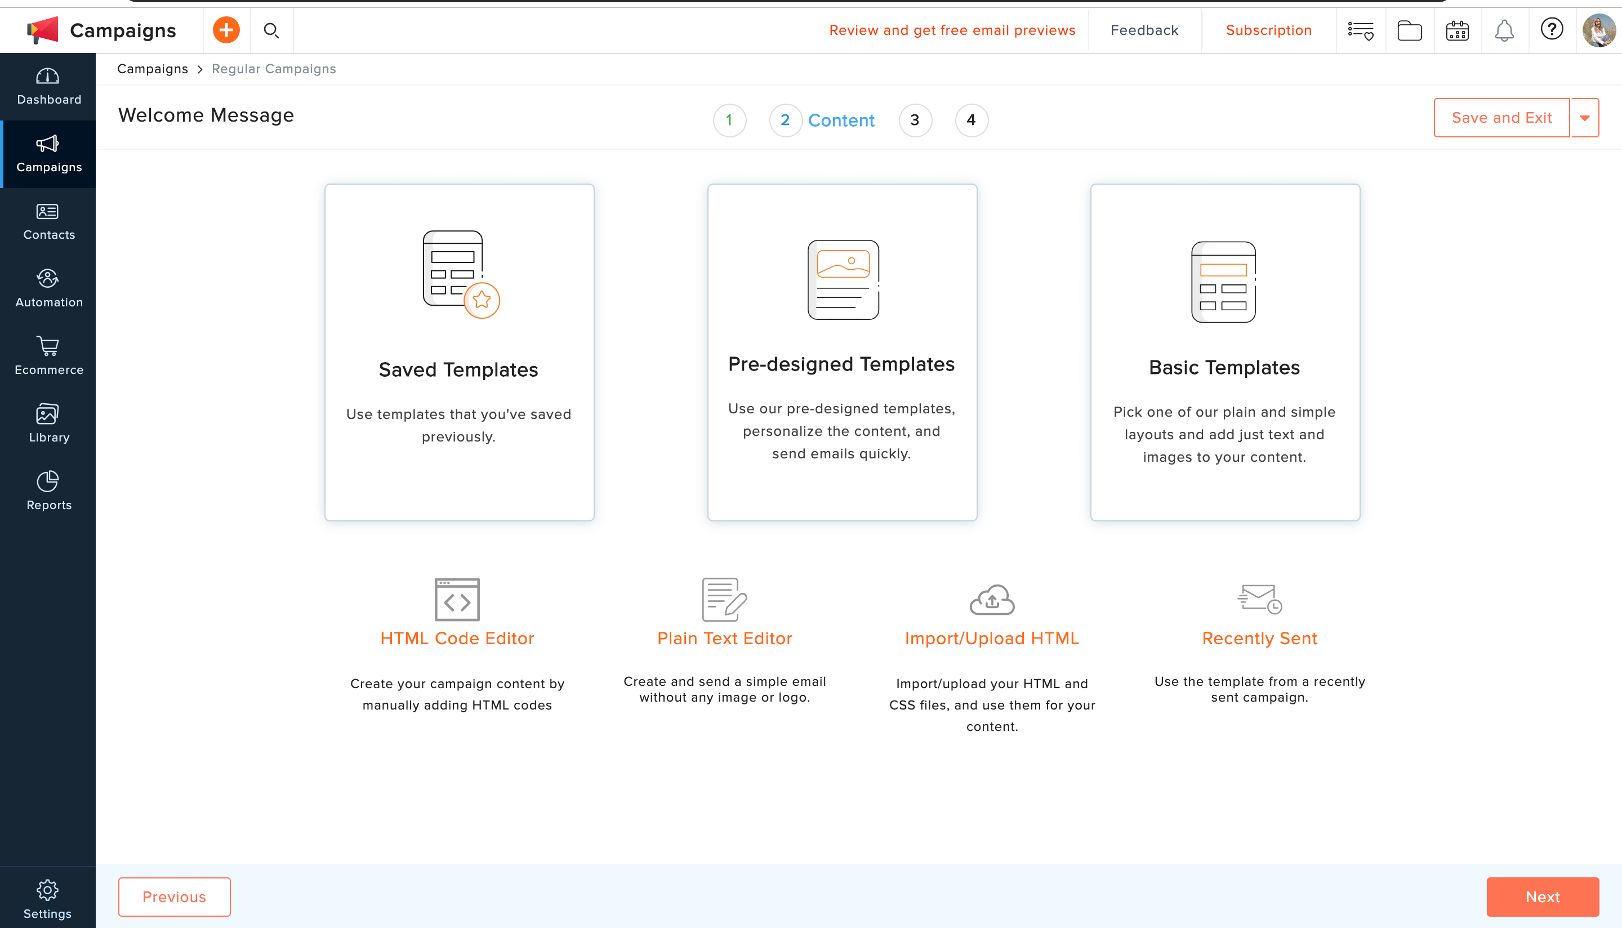Click the HTML Code Editor brackets icon
1622x928 pixels.
pyautogui.click(x=457, y=599)
